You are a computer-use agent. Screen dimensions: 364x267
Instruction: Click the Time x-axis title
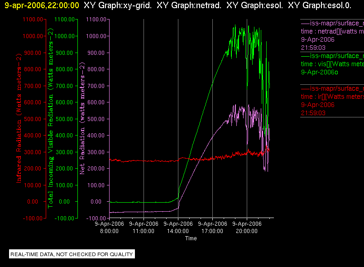click(x=191, y=238)
